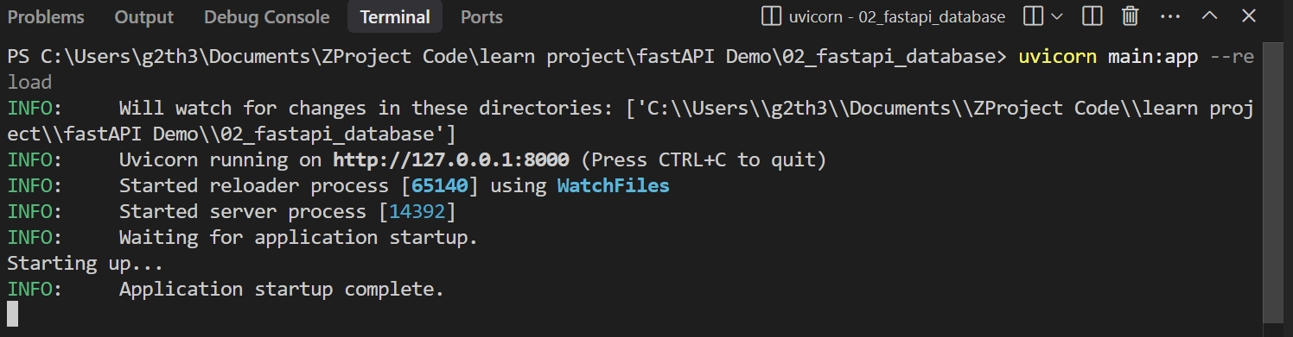
Task: Maximize panel using the upward chevron
Action: [x=1209, y=16]
